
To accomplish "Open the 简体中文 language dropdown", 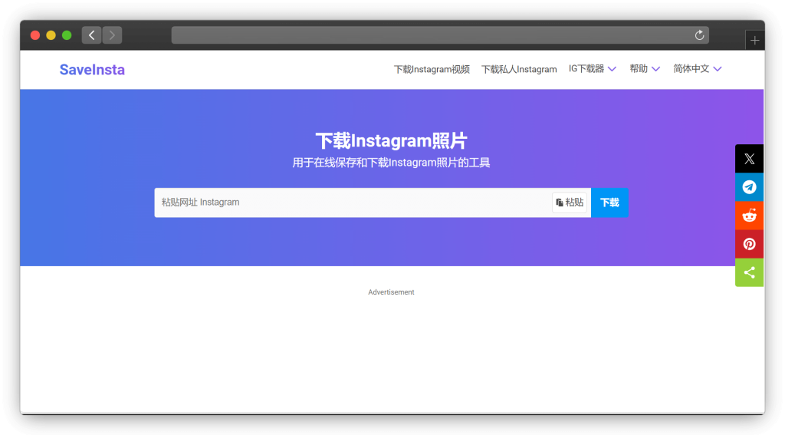I will pyautogui.click(x=698, y=68).
